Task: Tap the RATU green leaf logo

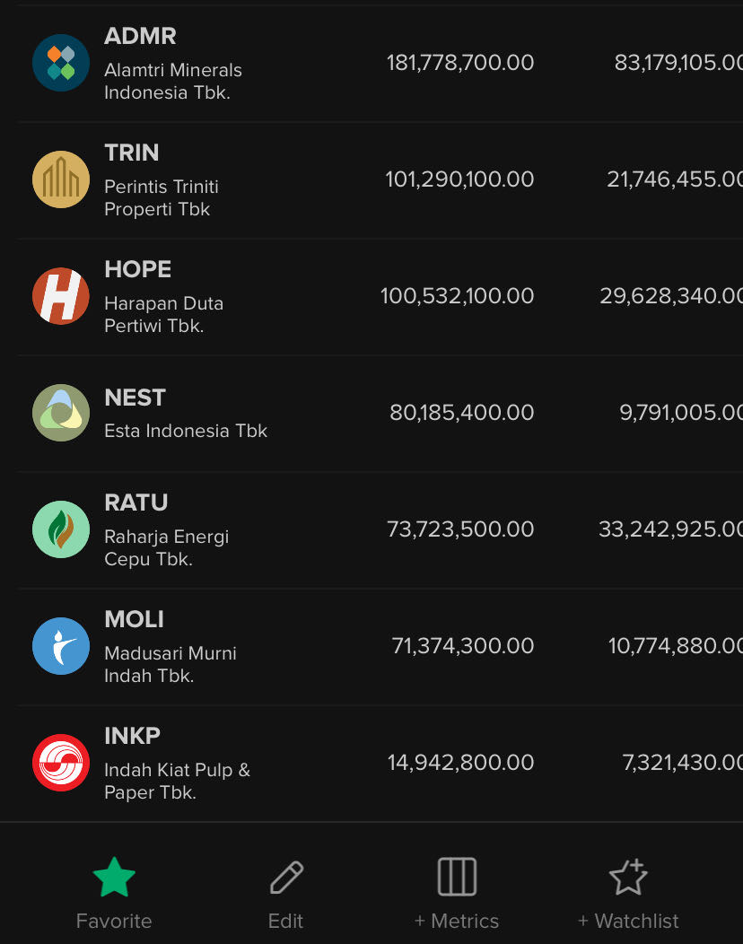Action: 61,529
